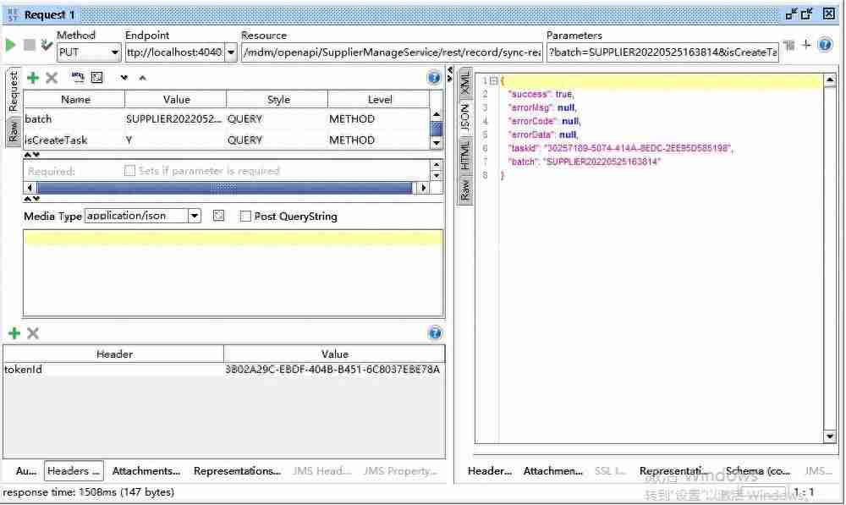The image size is (846, 505).
Task: Open help for the request toolbar
Action: [x=825, y=45]
